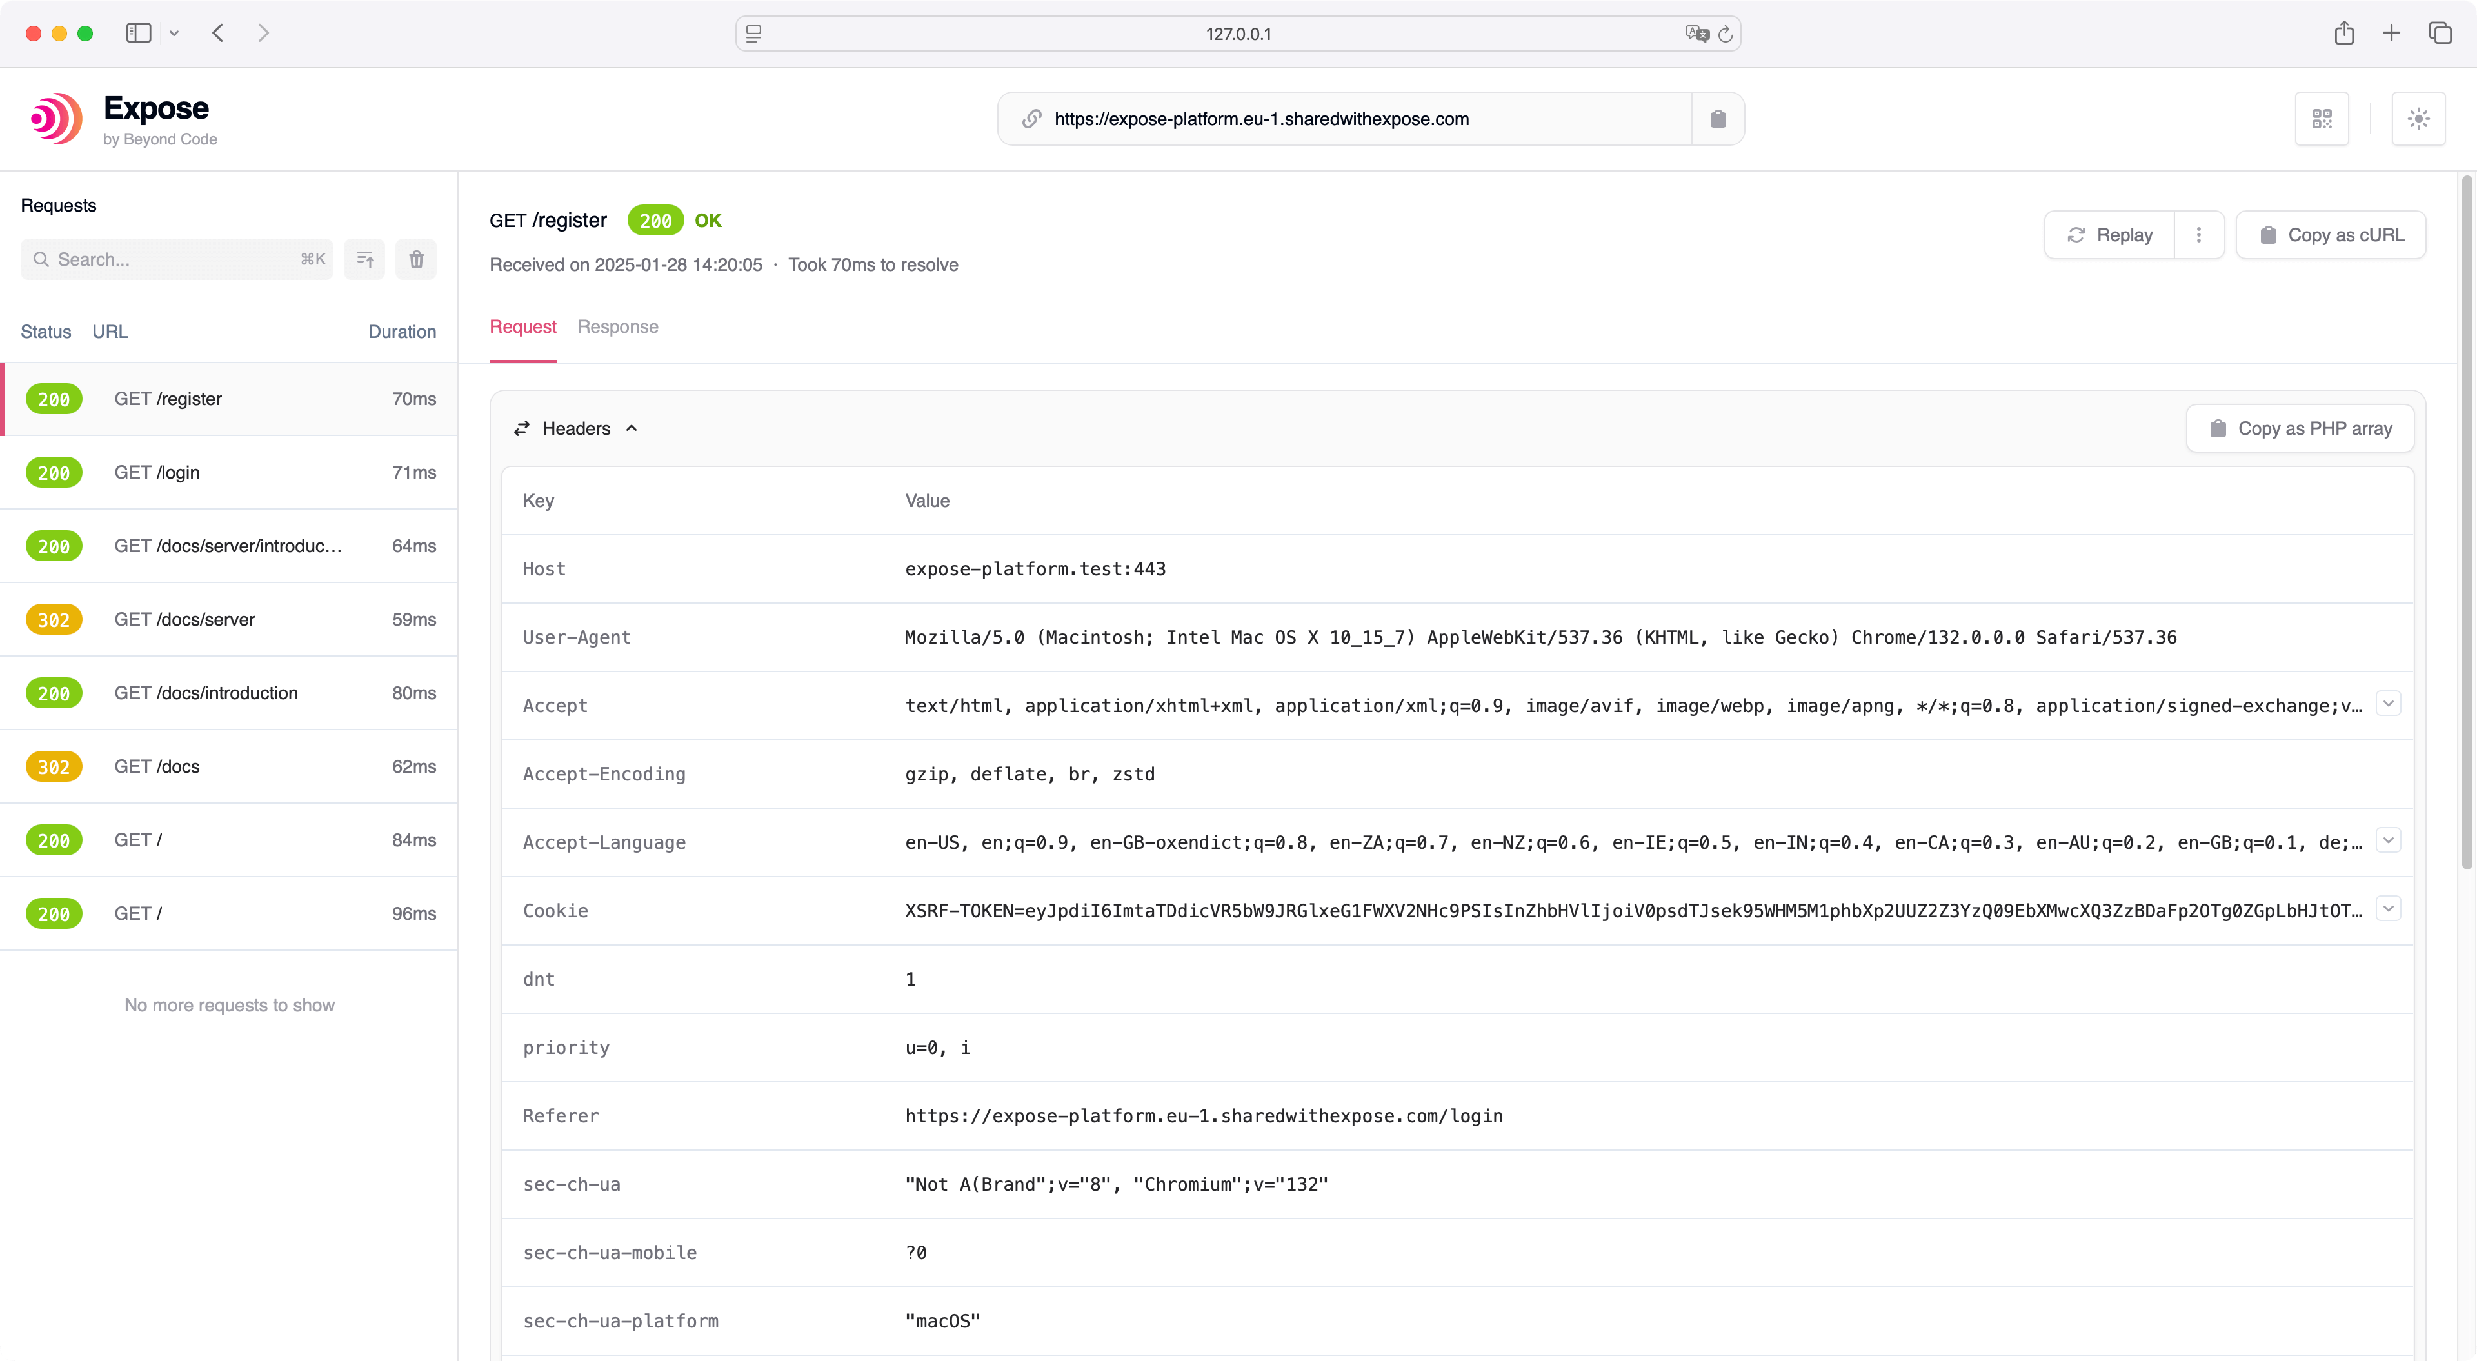Clear all requests with trash icon
2477x1361 pixels.
[416, 259]
